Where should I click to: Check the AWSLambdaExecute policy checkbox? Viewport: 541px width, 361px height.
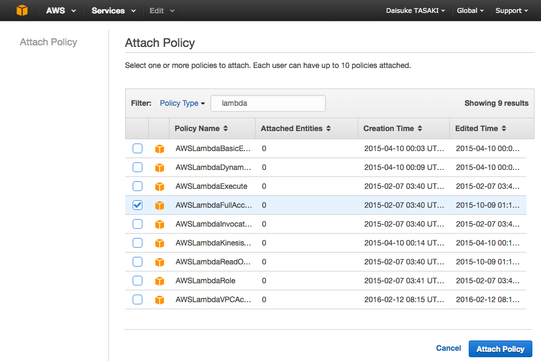pos(138,186)
